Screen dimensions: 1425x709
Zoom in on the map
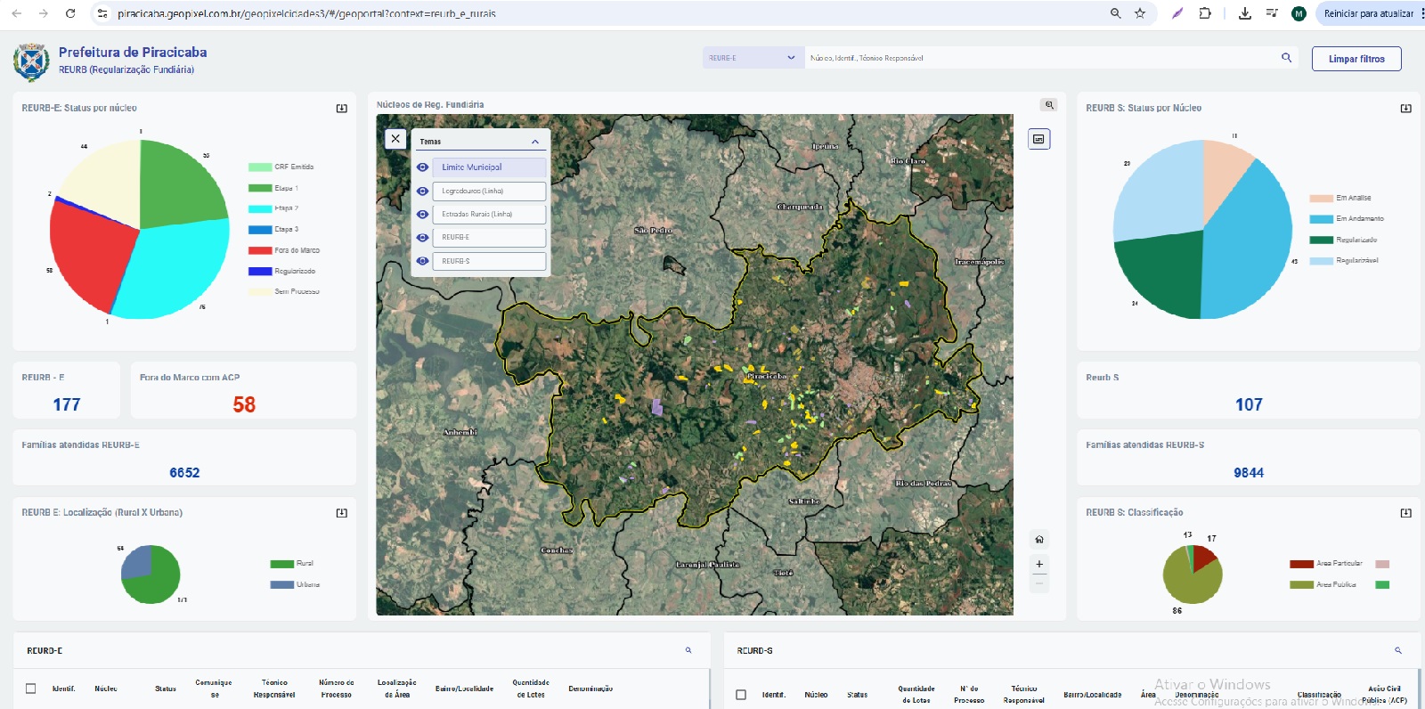pyautogui.click(x=1038, y=564)
